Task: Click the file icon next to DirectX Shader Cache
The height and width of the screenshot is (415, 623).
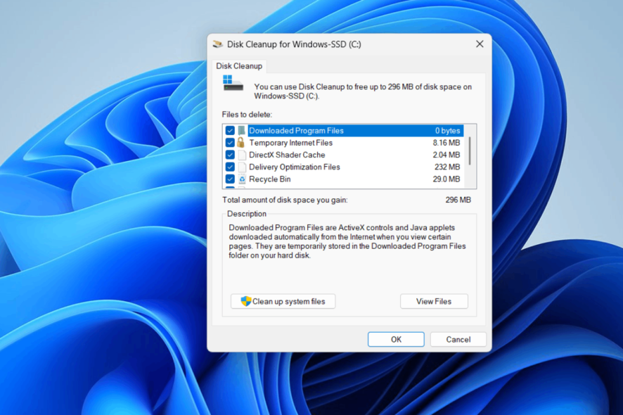Action: coord(242,155)
